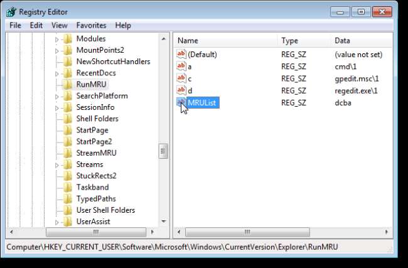Click the Registry Editor title bar icon

pos(11,12)
